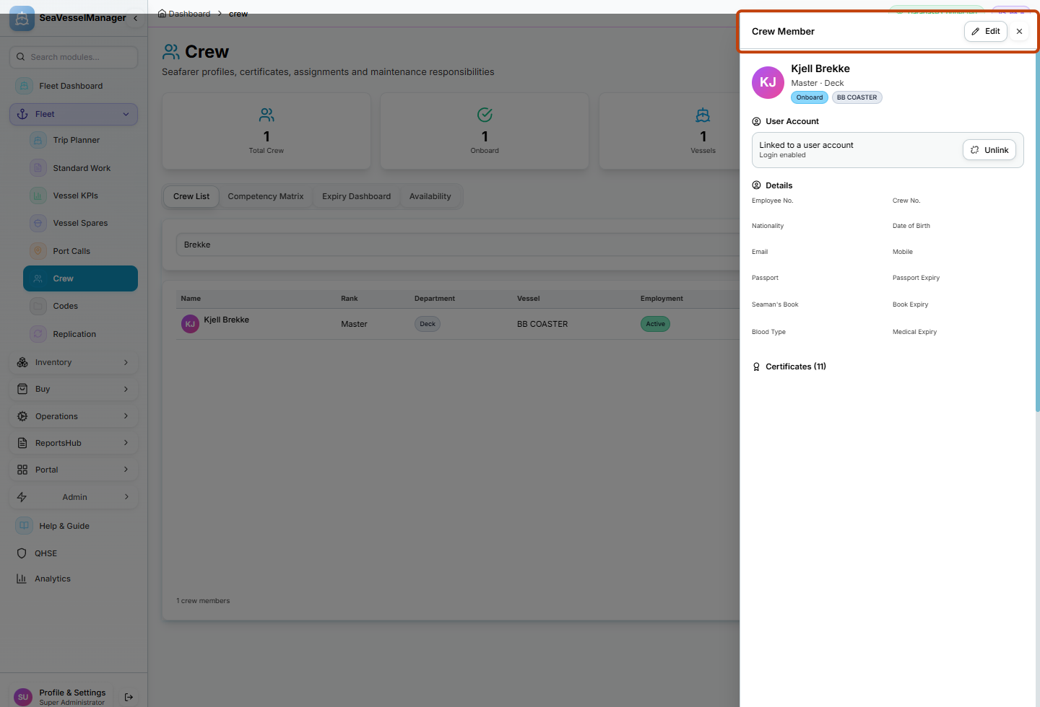Open the Availability tab
The image size is (1040, 707).
[x=430, y=196]
